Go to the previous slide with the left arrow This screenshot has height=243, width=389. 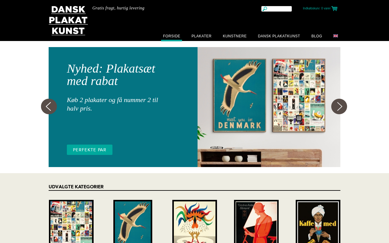pyautogui.click(x=49, y=106)
